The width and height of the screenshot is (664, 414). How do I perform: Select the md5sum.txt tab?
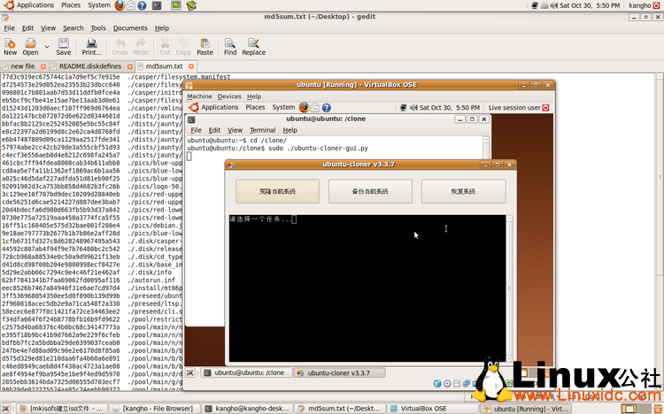point(165,66)
